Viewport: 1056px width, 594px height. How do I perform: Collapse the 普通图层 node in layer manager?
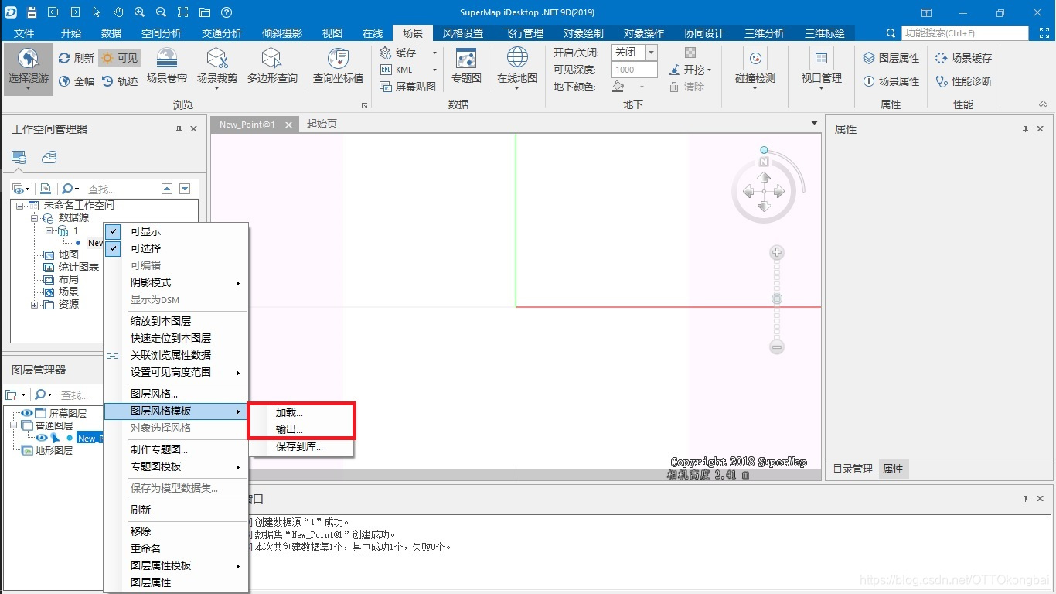(12, 425)
